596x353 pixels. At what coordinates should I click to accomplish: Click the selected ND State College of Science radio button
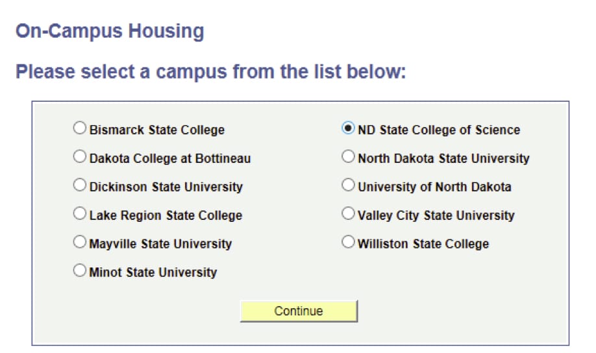coord(349,128)
